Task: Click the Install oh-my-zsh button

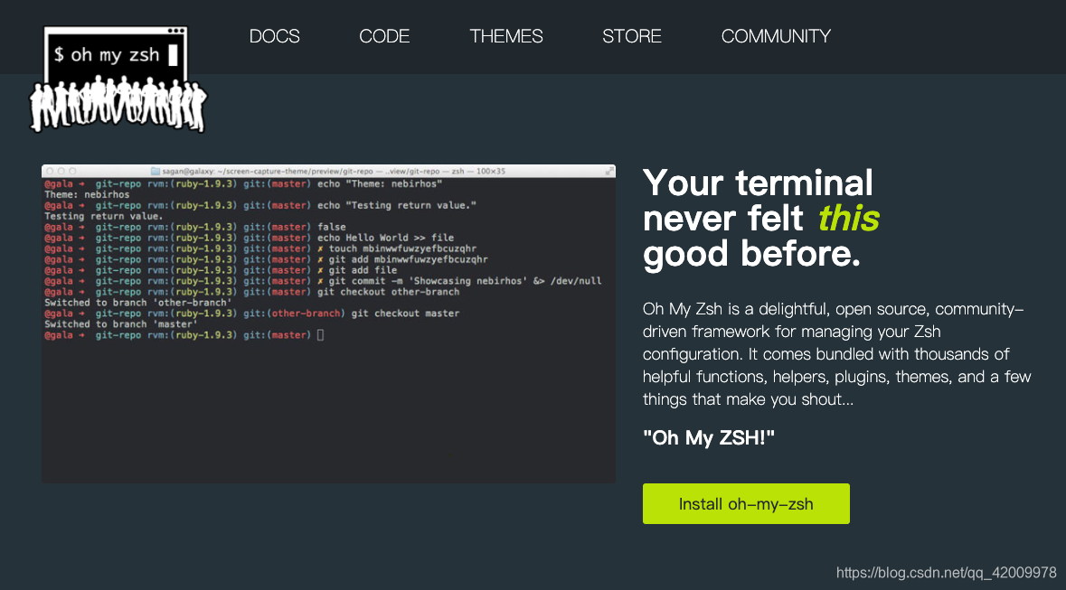Action: point(746,503)
